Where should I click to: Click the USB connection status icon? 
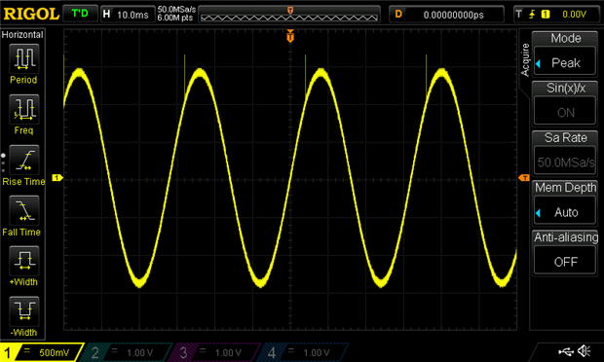[x=565, y=351]
